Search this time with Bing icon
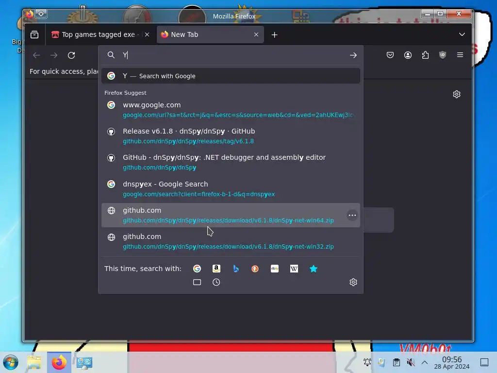The image size is (497, 373). coord(236,269)
